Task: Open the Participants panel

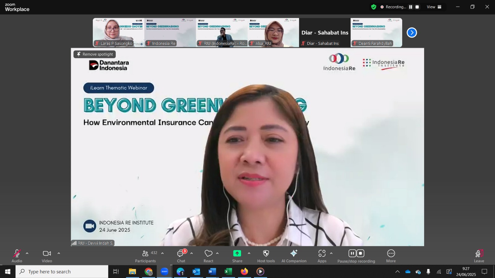Action: 145,256
